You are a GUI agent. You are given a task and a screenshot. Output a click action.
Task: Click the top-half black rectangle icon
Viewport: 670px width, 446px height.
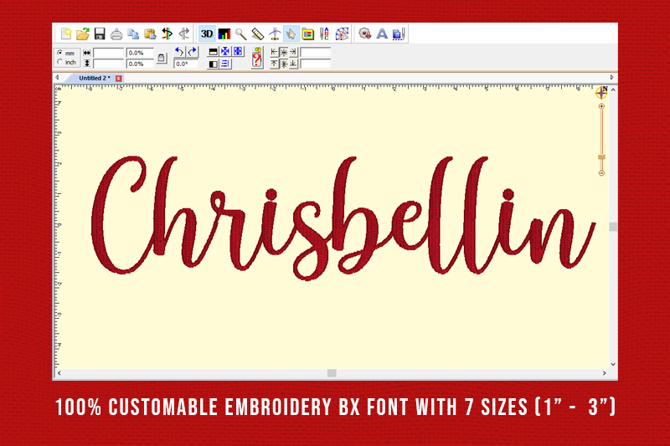213,52
